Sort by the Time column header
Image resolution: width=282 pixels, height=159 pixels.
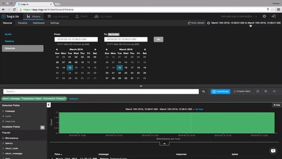point(58,154)
